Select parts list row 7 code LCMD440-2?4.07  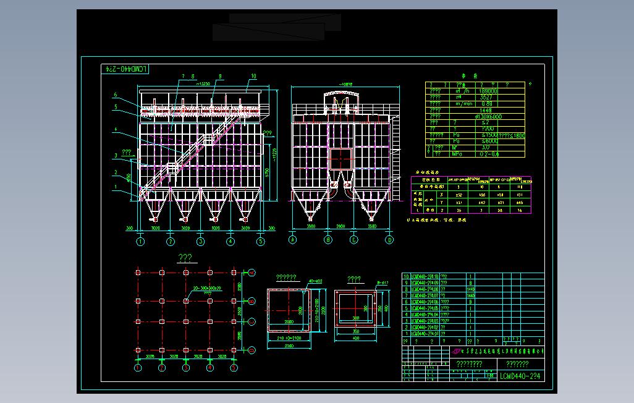pos(425,296)
